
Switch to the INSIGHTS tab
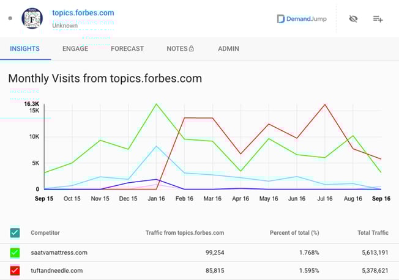(24, 48)
